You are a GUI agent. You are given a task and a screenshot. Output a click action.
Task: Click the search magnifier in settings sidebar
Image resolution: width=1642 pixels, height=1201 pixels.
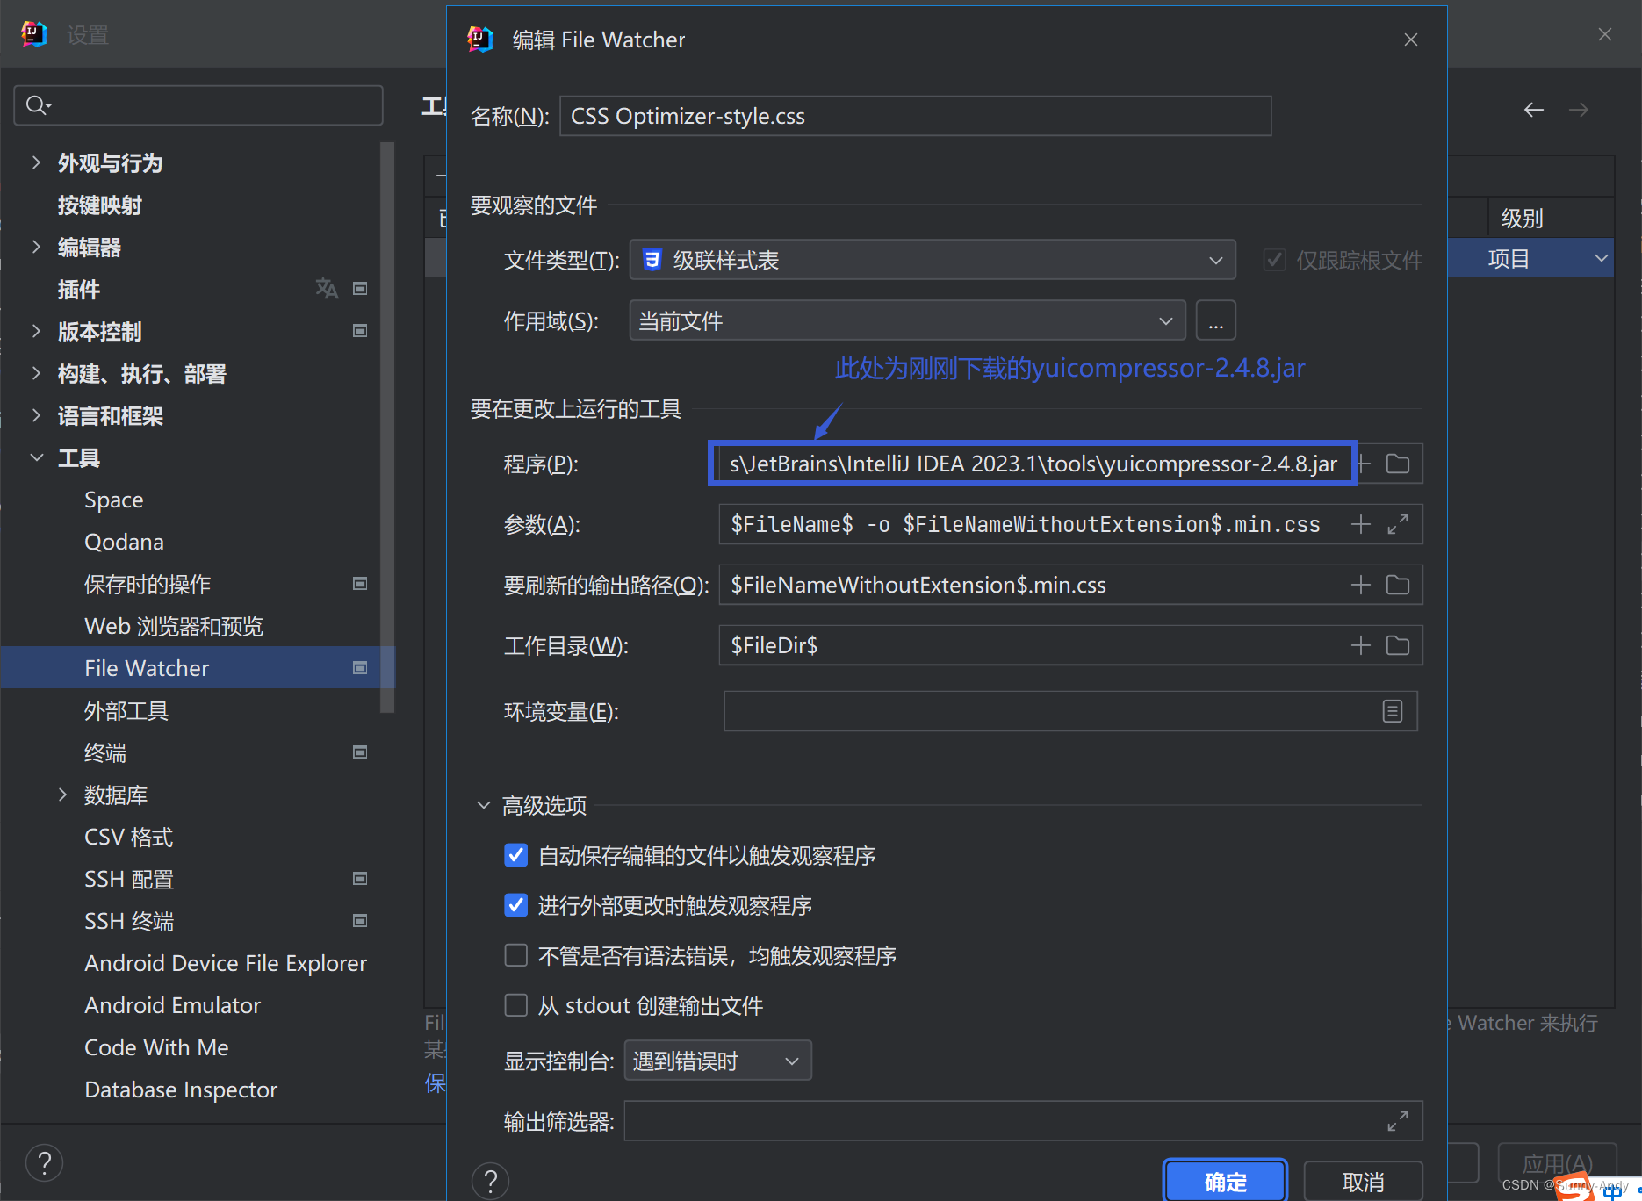click(x=37, y=104)
